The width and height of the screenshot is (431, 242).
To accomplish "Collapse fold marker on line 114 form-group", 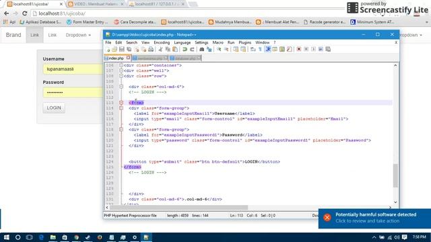I will pyautogui.click(x=121, y=108).
